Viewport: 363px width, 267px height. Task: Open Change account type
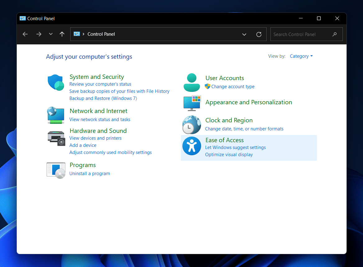[232, 86]
